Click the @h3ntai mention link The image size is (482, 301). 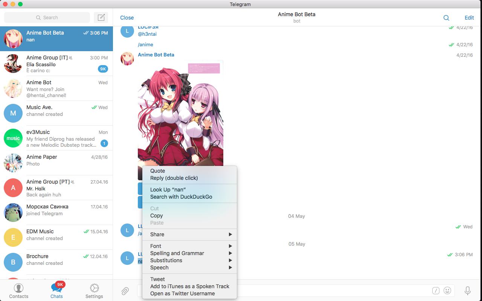pos(147,34)
